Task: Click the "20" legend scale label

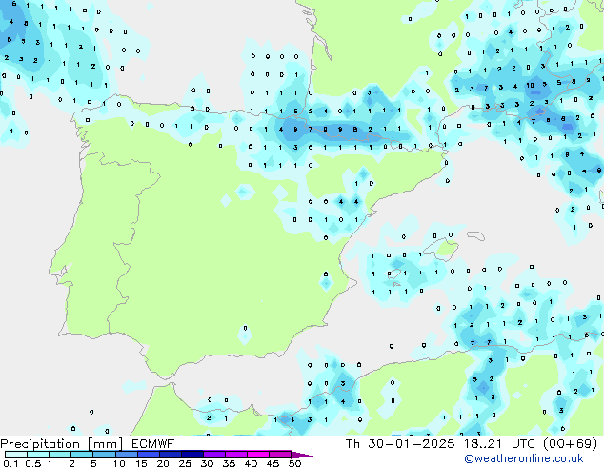Action: [x=163, y=463]
